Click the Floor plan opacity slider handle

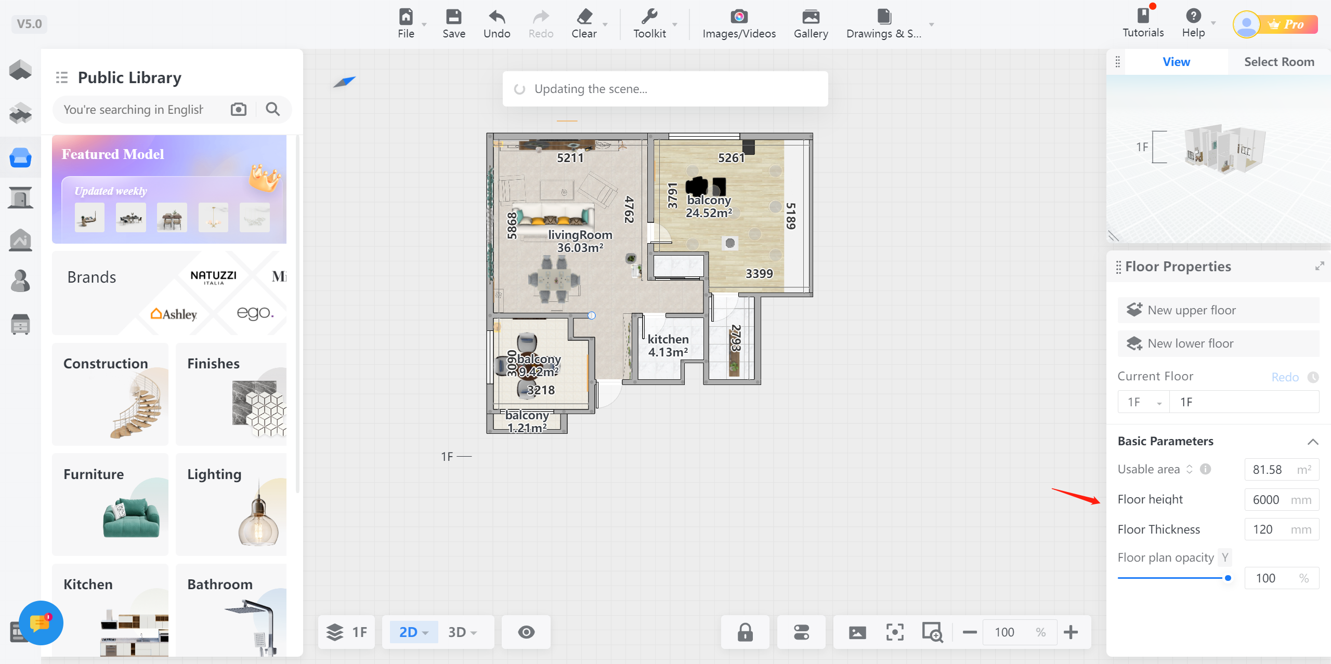pyautogui.click(x=1228, y=578)
